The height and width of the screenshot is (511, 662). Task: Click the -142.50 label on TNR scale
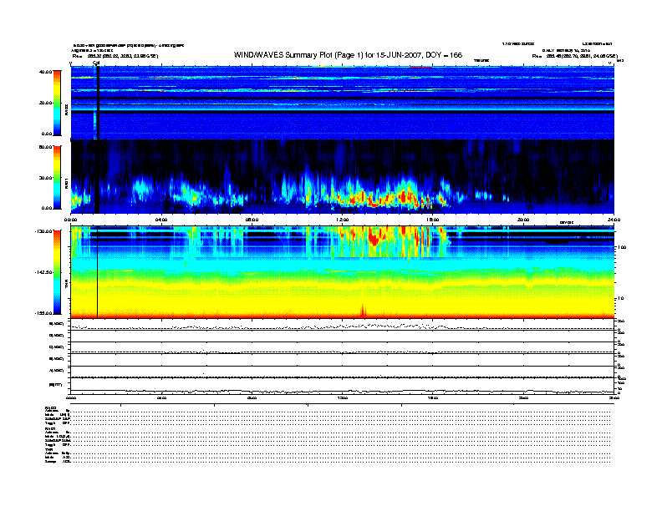coord(44,272)
